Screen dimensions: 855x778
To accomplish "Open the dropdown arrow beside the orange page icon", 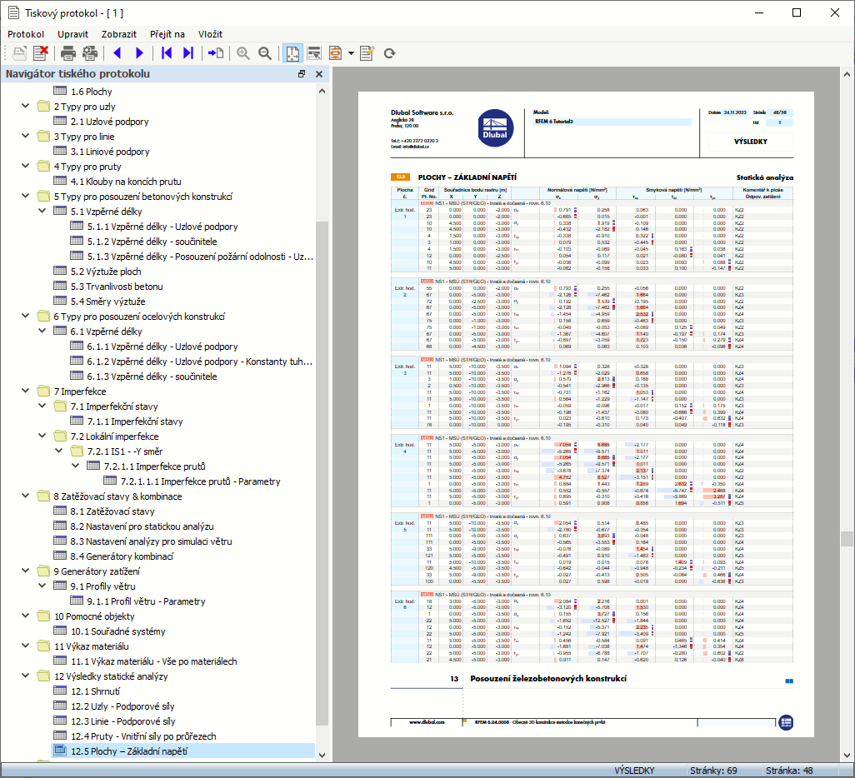I will pos(351,52).
